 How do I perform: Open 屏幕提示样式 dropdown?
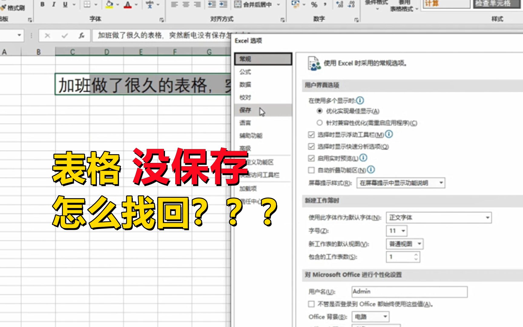tap(401, 183)
